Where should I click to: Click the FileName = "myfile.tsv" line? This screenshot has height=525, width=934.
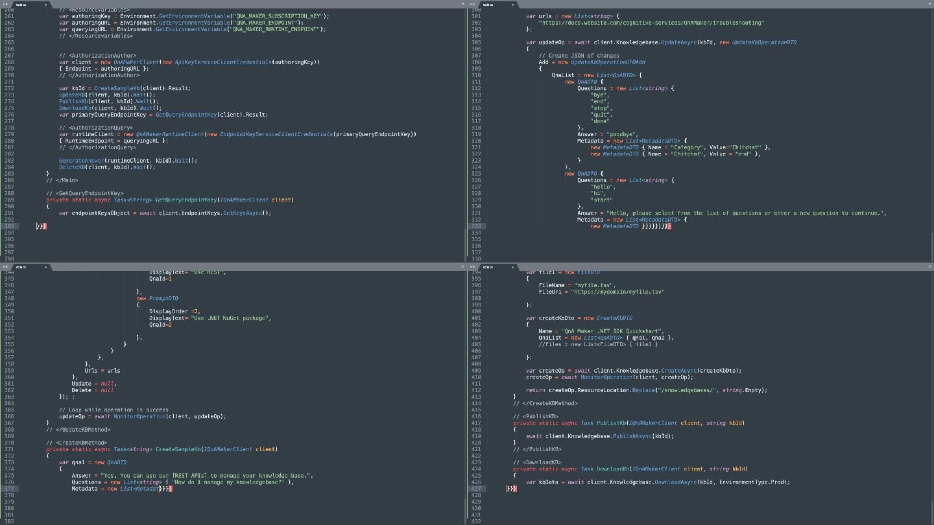(577, 285)
